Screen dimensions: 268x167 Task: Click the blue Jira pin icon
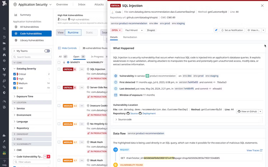(216, 30)
